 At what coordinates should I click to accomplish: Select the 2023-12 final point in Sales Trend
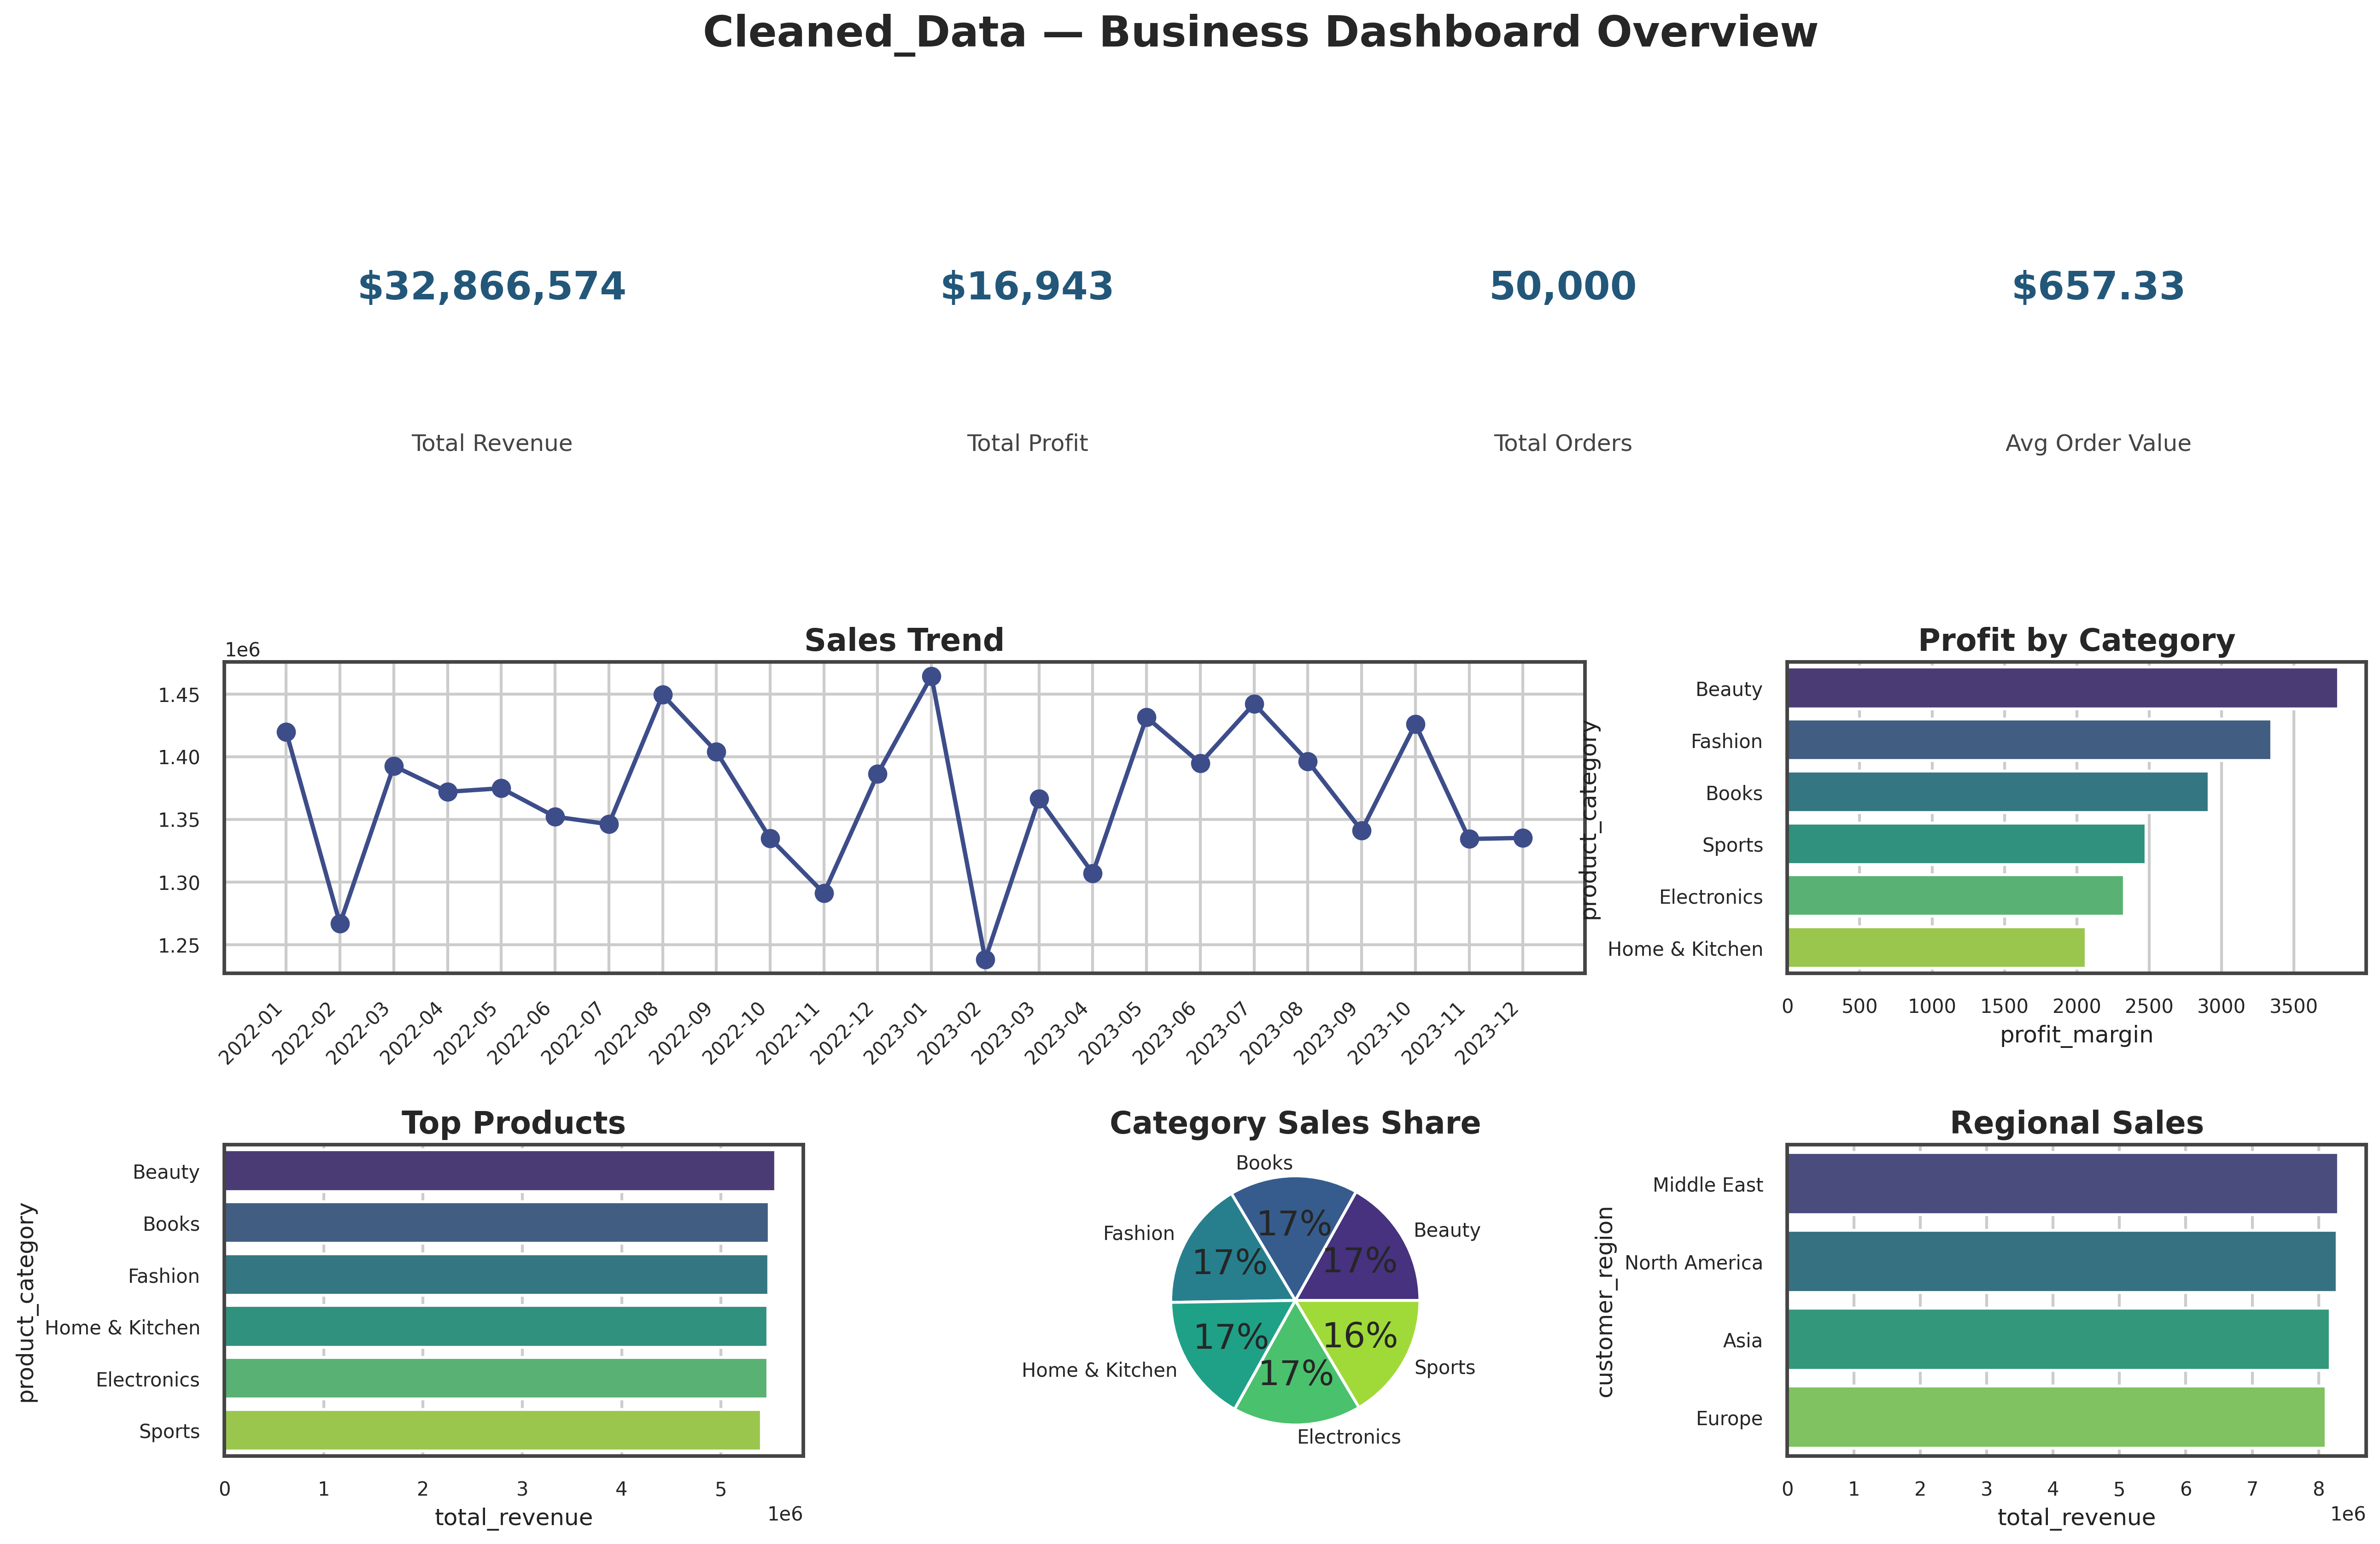(1523, 838)
